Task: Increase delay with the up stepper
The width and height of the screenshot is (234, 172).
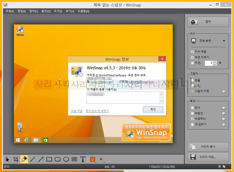Action: (x=215, y=62)
